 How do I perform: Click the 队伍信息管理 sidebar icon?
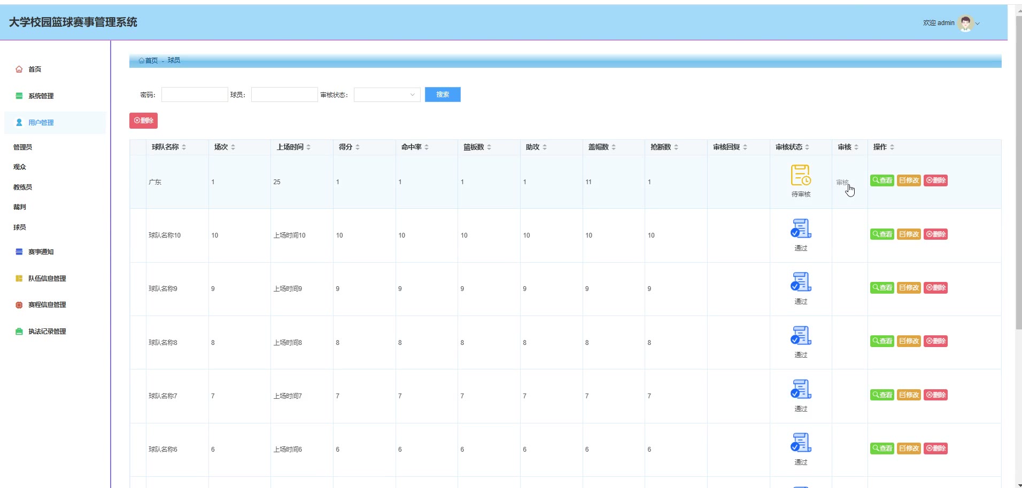tap(19, 279)
